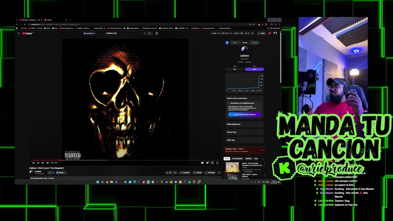
Task: Select the Subs 271 stat toggle
Action: 235,69
